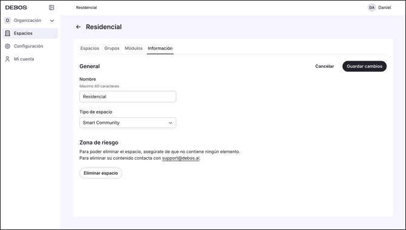Open the DA user avatar
The height and width of the screenshot is (230, 406).
point(372,7)
